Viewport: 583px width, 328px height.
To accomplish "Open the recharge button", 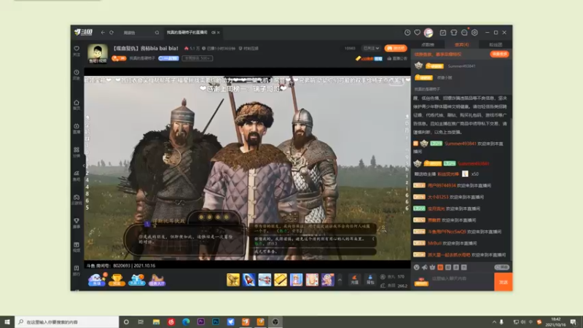I will (354, 280).
